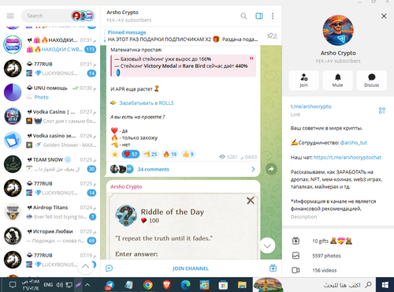Open the 777RUB chat from 07:31
Viewport: 394px width, 292px height.
point(50,69)
